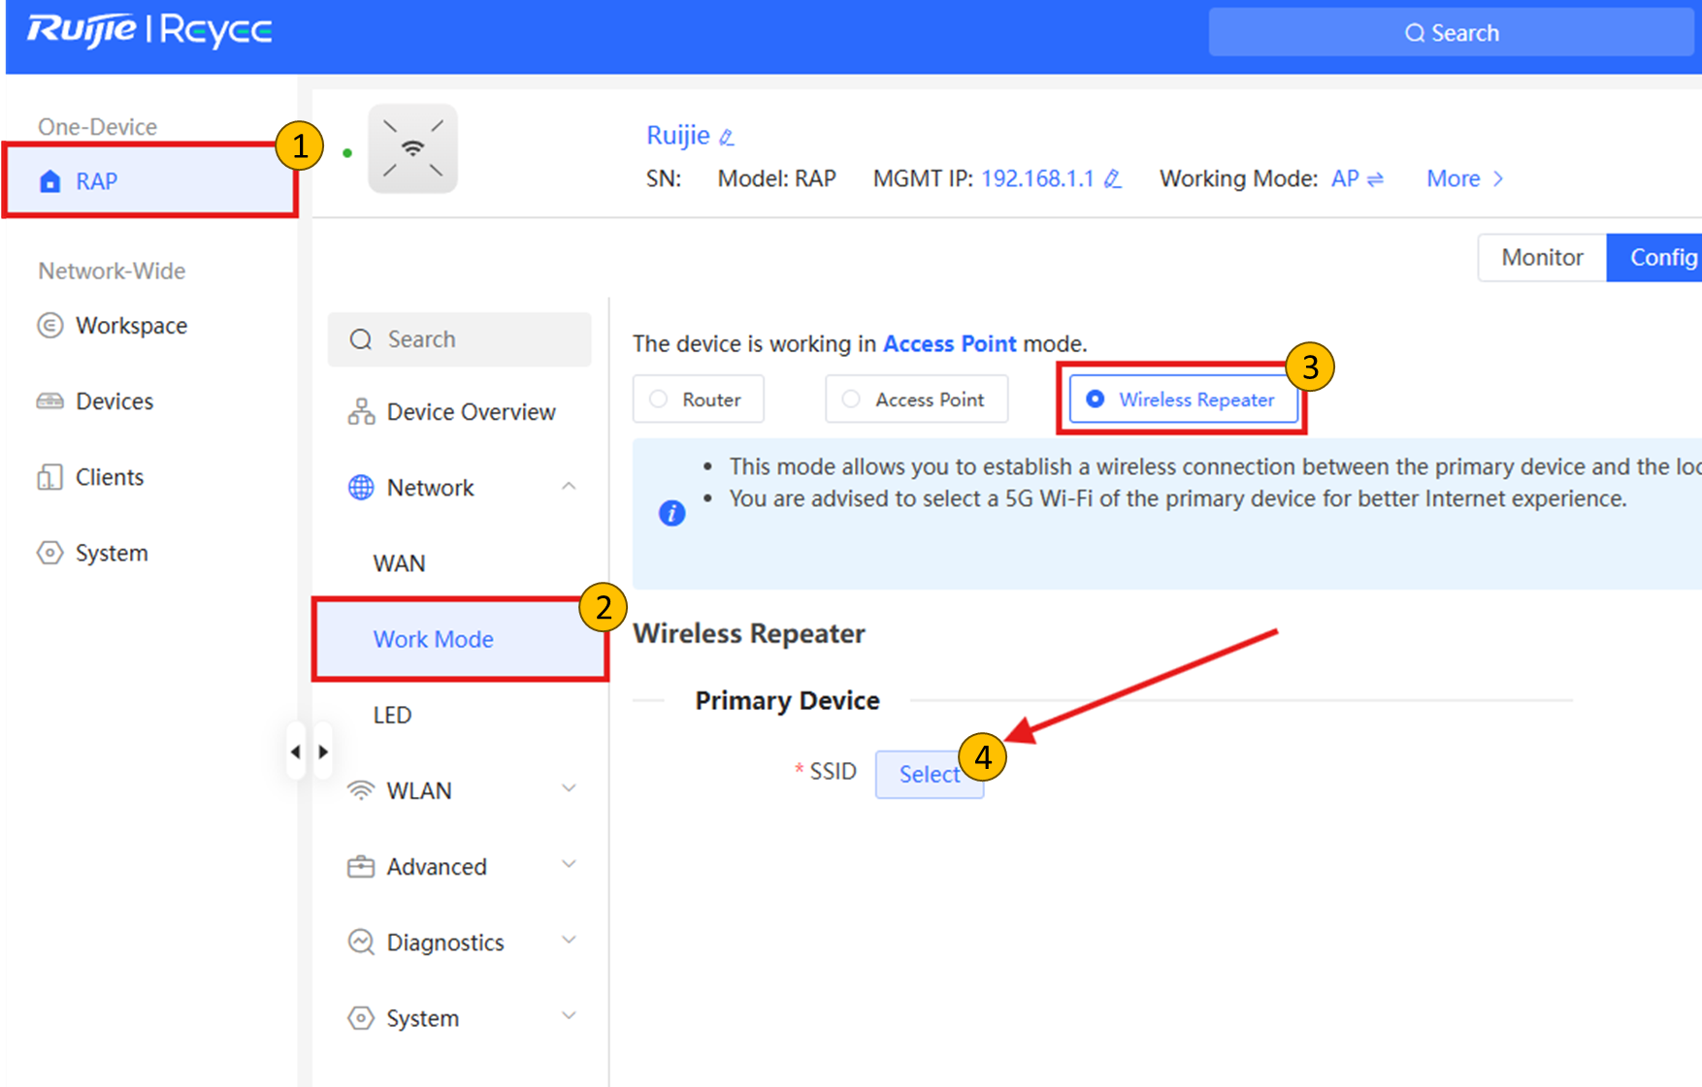Open Workspace from Network-Wide menu
This screenshot has height=1087, width=1702.
click(131, 325)
